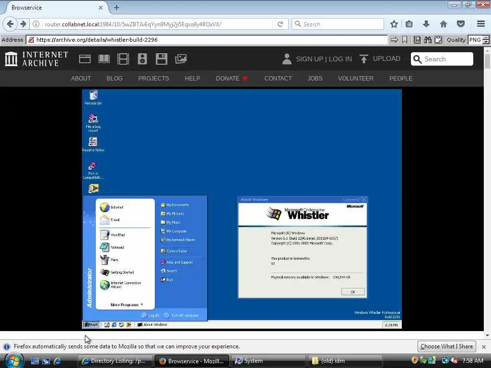Open Firefox bookmarks list icon
This screenshot has width=491, height=368.
pos(409,24)
